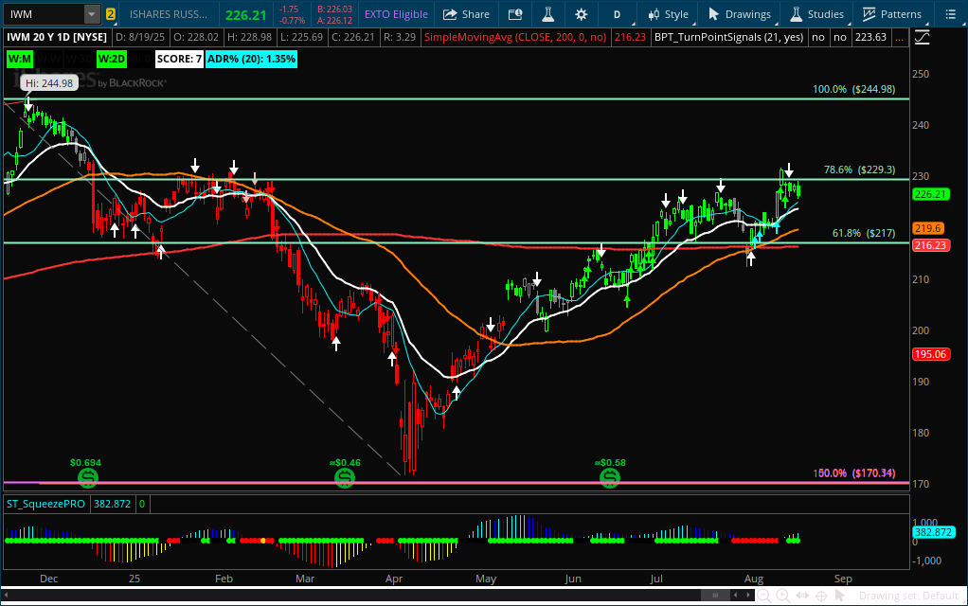
Task: Click the $0.58 dividend icon
Action: tap(610, 477)
